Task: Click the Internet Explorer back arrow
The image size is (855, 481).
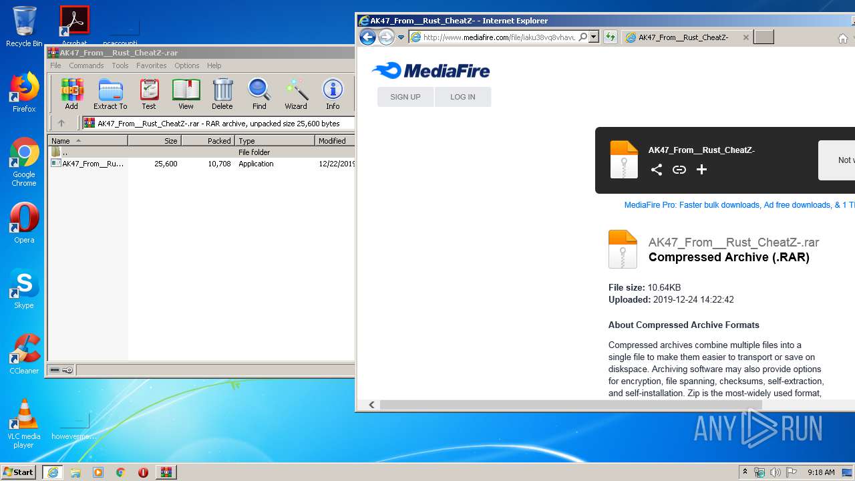Action: coord(367,37)
